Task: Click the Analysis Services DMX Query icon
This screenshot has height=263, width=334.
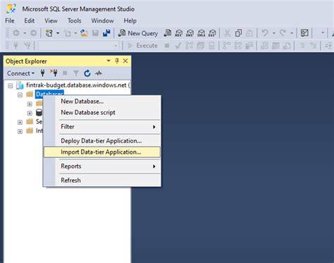Action: point(190,33)
